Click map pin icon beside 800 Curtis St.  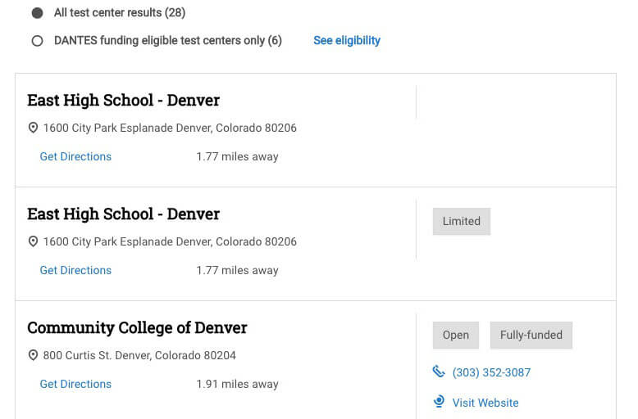33,355
